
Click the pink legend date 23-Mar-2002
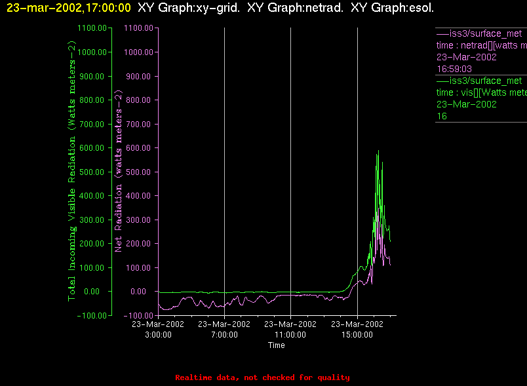click(x=467, y=57)
